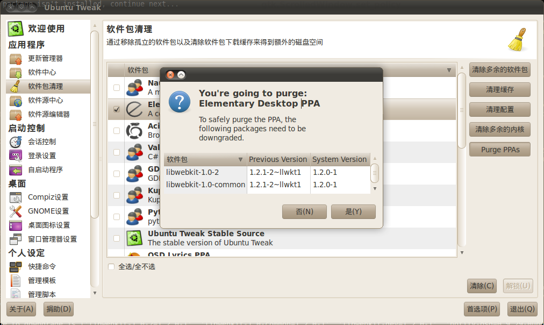Click the Elementary PPA row icon
This screenshot has width=544, height=325.
(134, 109)
